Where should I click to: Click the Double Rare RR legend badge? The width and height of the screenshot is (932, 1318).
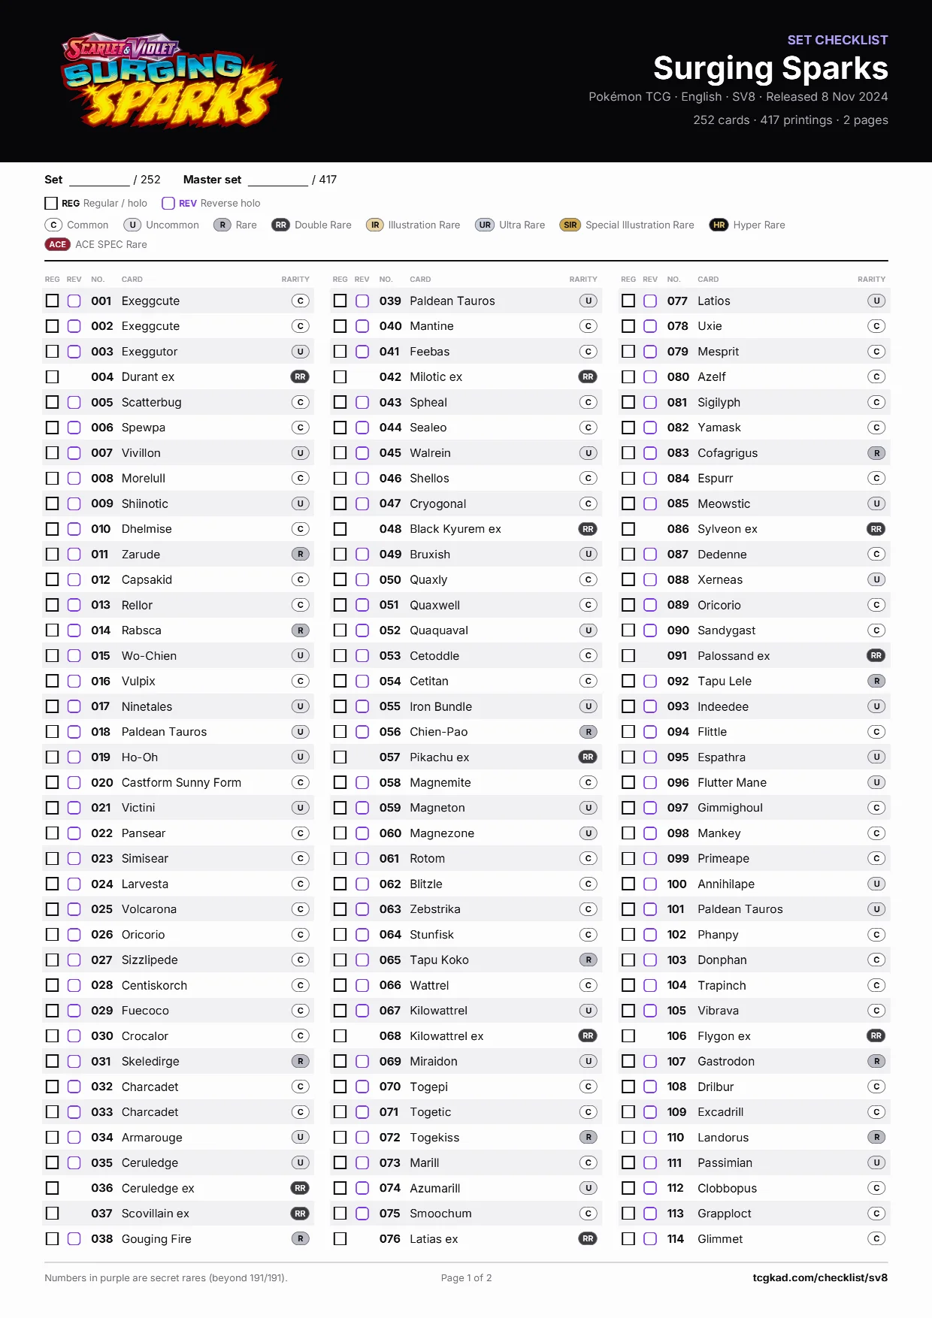coord(280,225)
